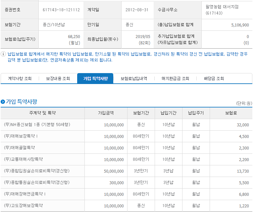The width and height of the screenshot is (256, 214).
Task: Open the 계약사항 조회 tab
Action: [20, 79]
